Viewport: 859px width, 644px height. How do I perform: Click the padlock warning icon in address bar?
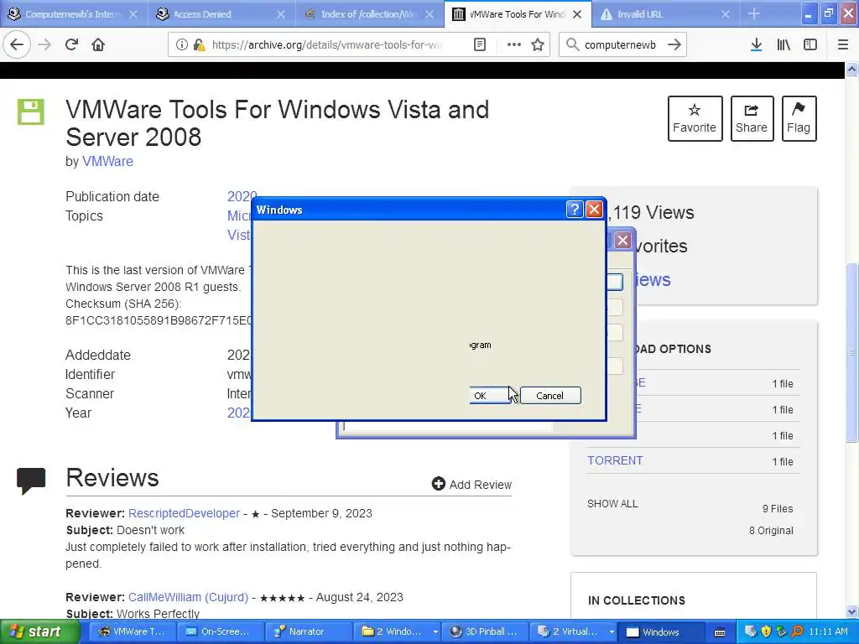coord(200,44)
